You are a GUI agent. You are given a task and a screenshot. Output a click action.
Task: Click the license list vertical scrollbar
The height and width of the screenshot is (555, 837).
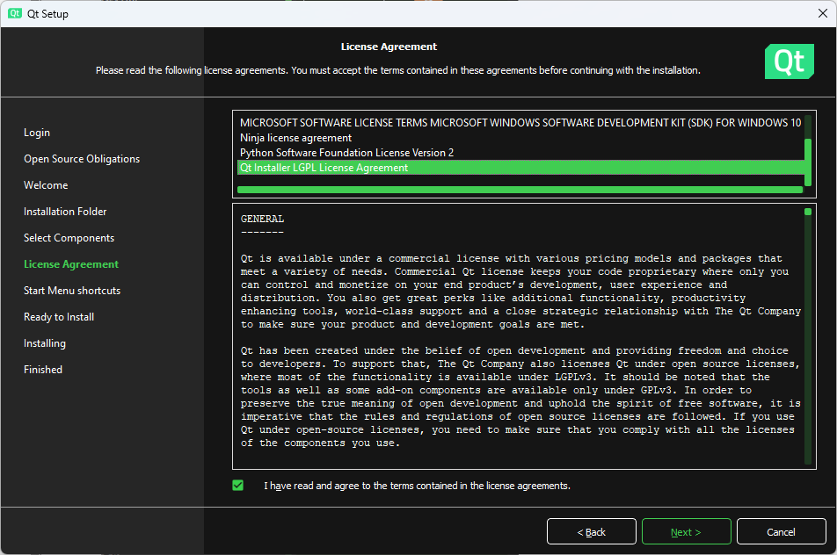click(808, 162)
